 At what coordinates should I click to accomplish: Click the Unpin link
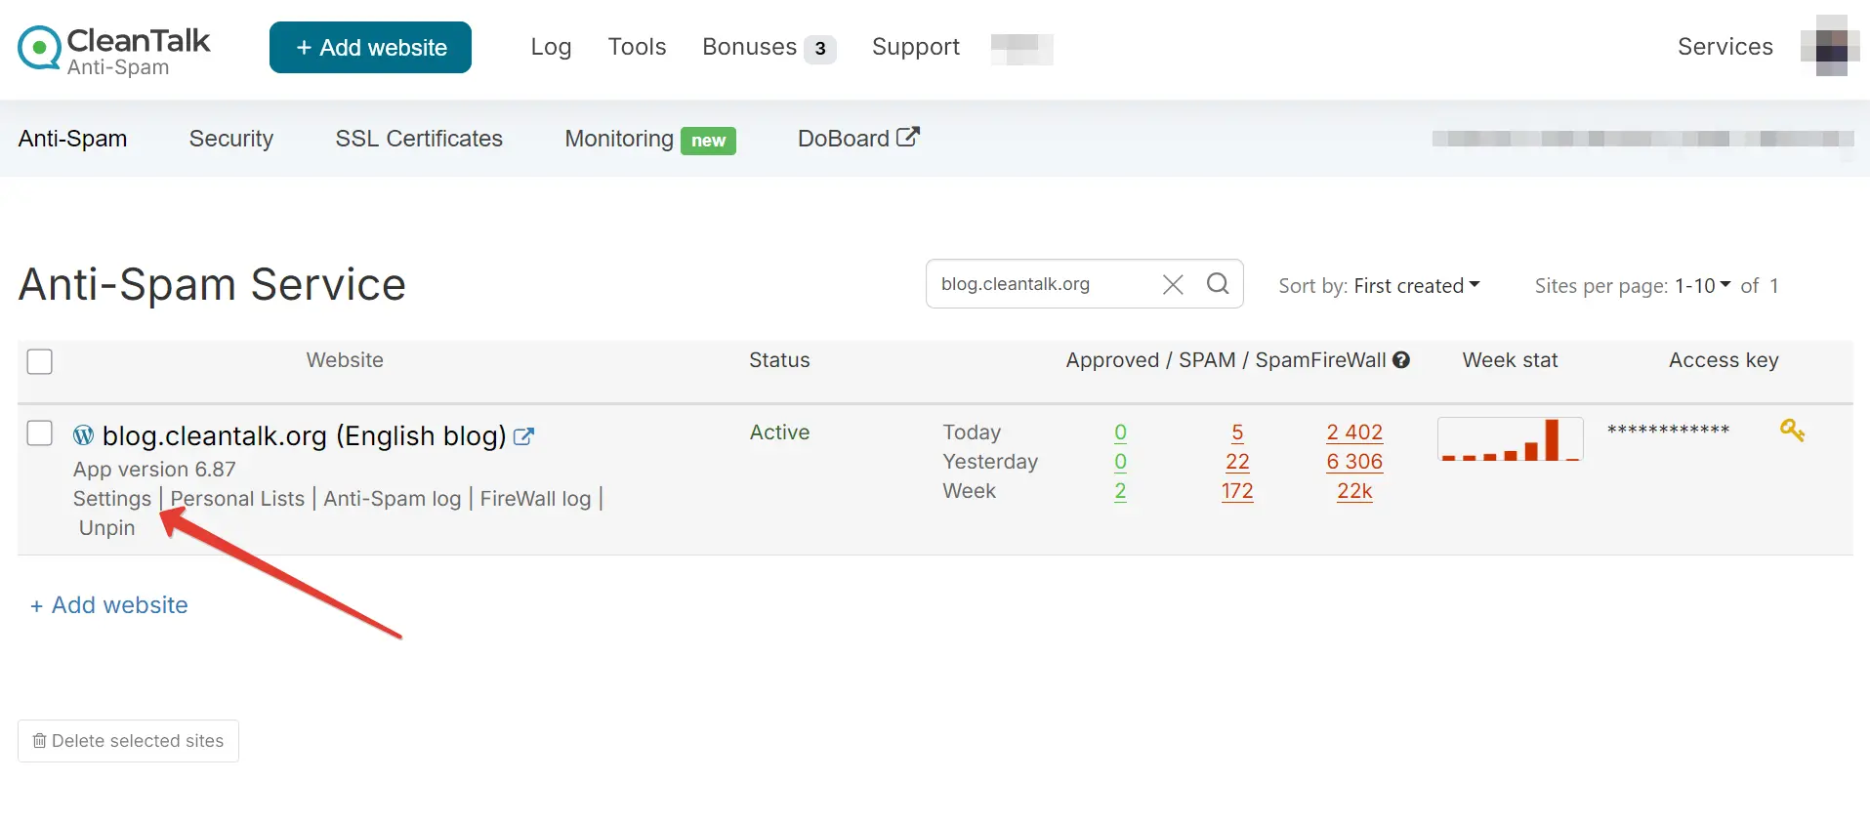click(107, 528)
